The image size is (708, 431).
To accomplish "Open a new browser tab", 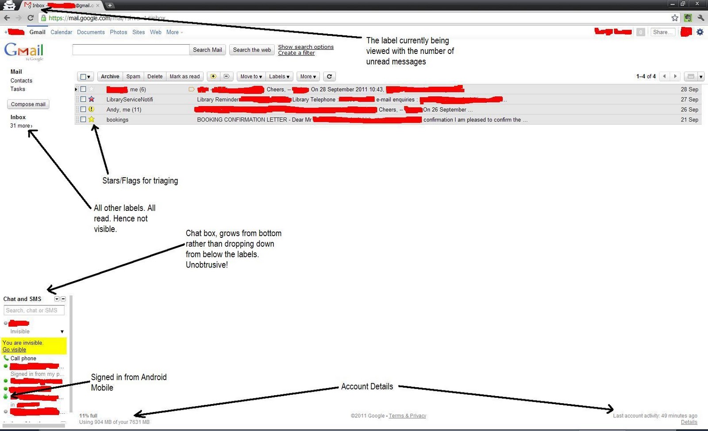I will click(x=110, y=5).
